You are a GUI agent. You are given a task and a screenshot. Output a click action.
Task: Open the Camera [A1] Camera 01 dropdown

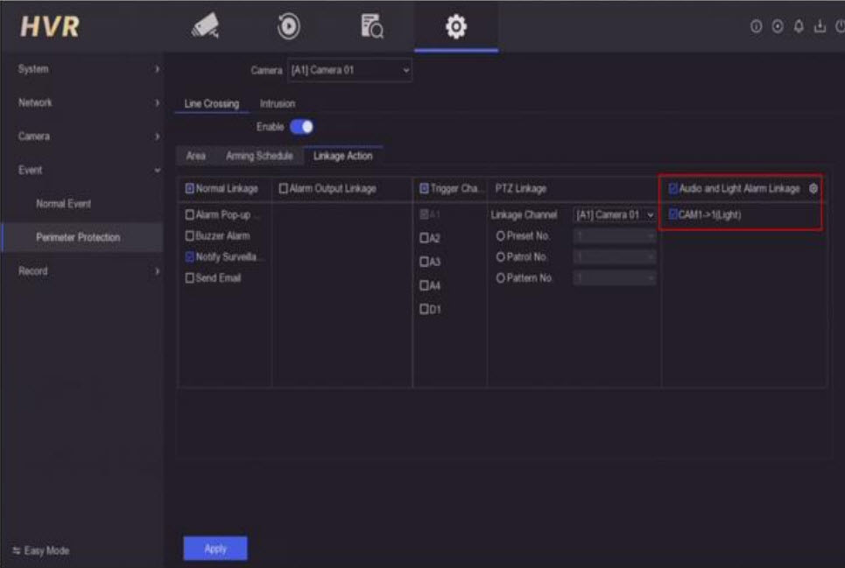point(349,70)
